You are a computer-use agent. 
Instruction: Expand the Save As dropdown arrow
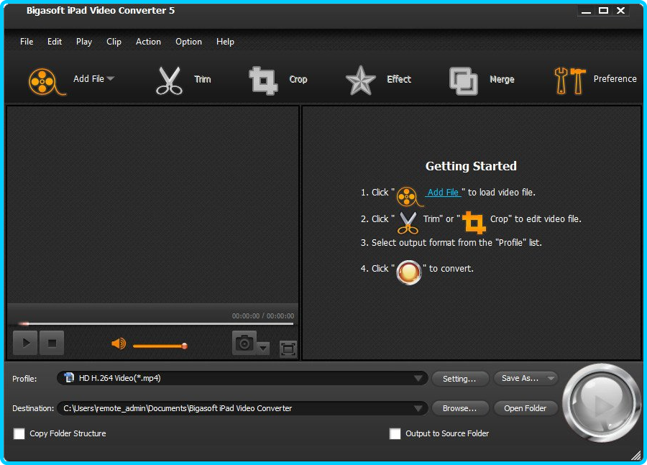point(551,378)
